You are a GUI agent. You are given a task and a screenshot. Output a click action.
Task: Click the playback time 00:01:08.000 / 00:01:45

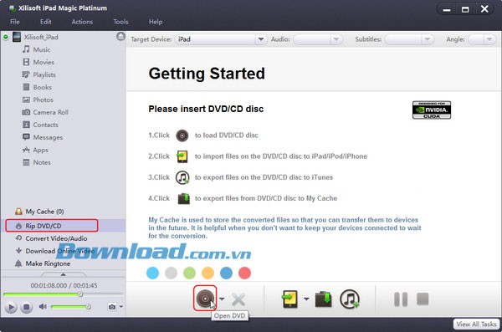(64, 285)
